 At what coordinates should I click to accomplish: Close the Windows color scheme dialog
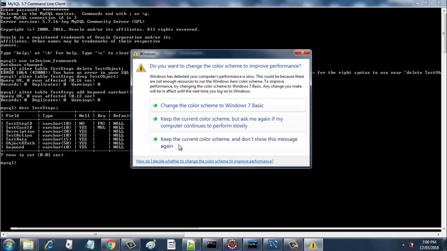302,53
